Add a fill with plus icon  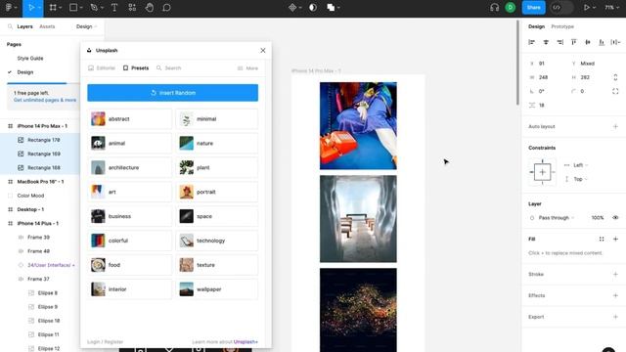[x=615, y=239]
